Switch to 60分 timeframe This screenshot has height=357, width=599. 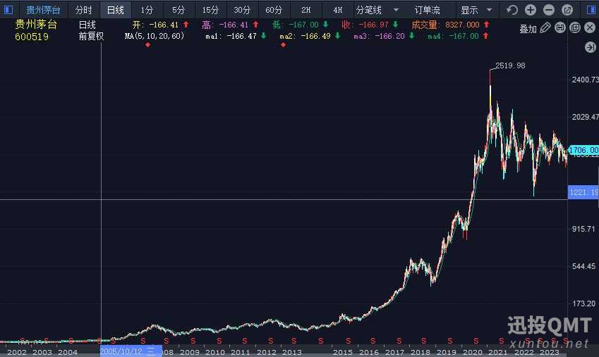click(274, 10)
